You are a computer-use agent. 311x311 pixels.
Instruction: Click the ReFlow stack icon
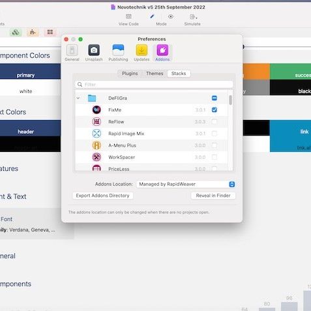tap(96, 122)
